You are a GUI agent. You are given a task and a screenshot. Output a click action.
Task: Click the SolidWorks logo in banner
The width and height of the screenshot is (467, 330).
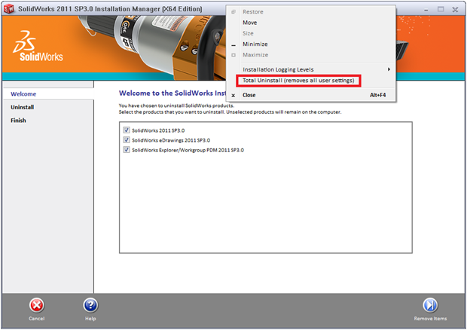[x=38, y=46]
